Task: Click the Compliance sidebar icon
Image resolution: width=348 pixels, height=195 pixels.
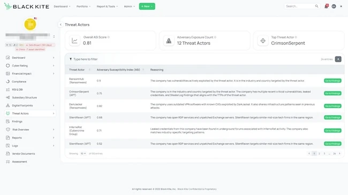Action: pos(8,82)
